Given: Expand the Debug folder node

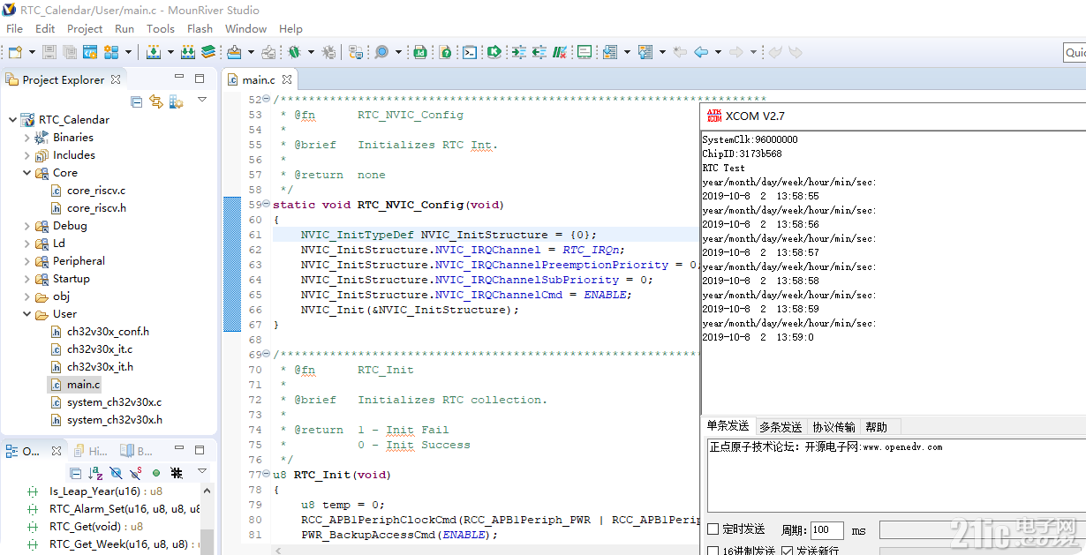Looking at the screenshot, I should (26, 226).
